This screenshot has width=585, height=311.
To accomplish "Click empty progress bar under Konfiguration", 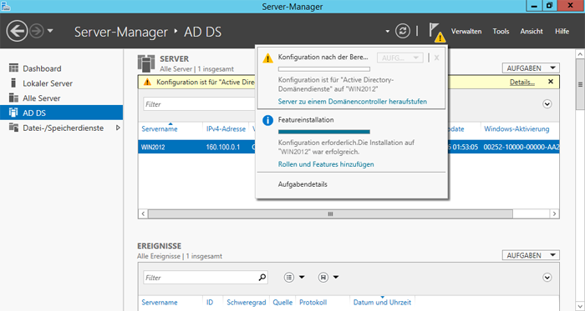I will click(x=324, y=69).
